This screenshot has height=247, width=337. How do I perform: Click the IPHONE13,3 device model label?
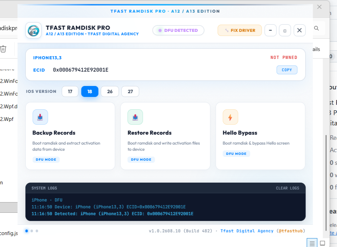(47, 58)
